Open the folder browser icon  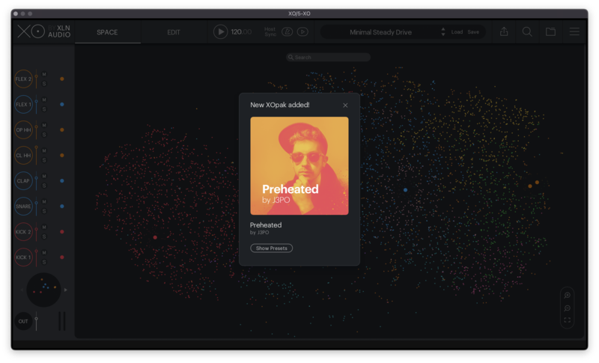(550, 31)
